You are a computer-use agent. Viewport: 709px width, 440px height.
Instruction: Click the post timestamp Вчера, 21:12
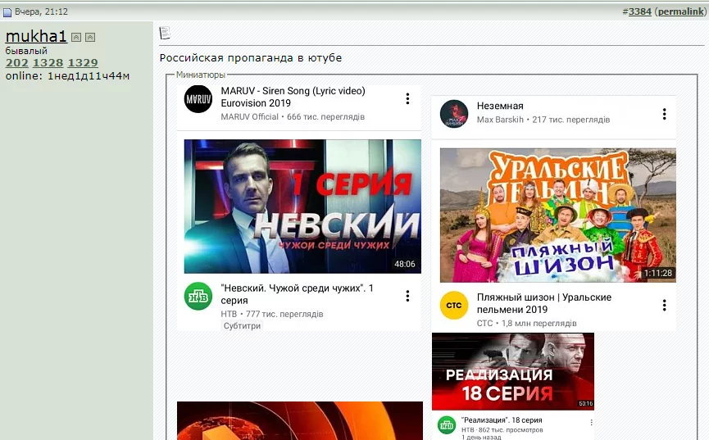(41, 11)
